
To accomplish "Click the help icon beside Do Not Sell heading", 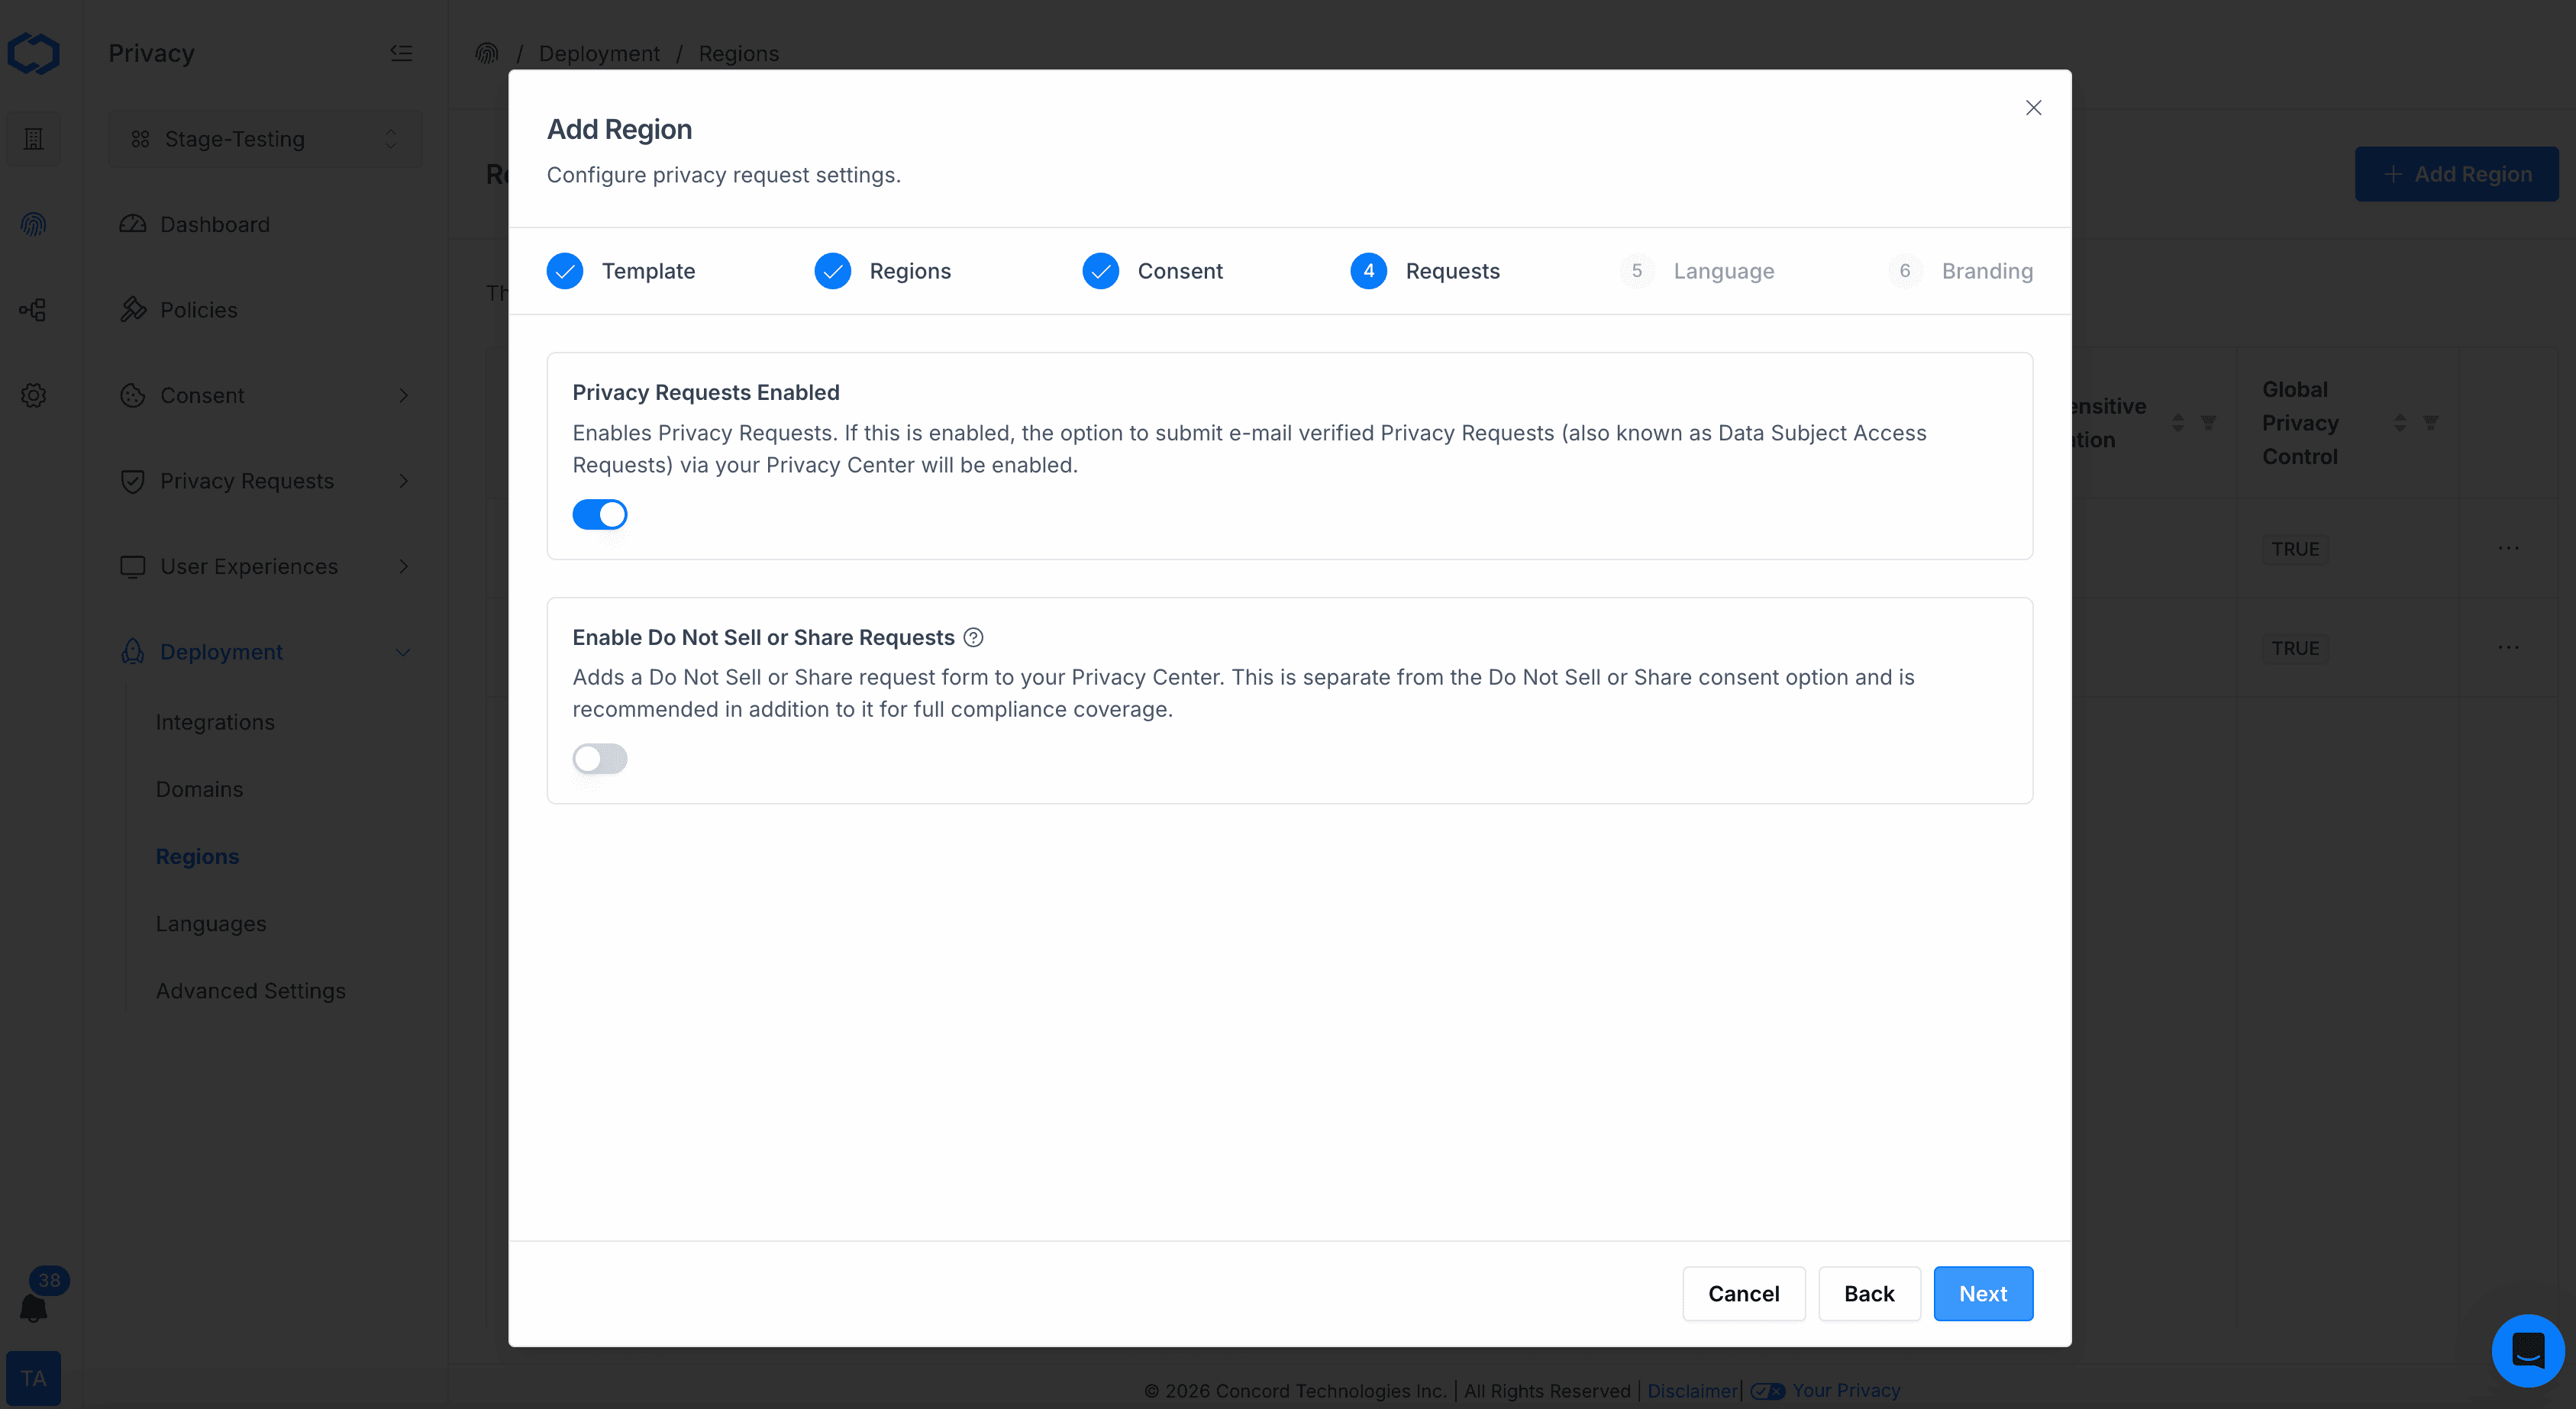I will pyautogui.click(x=973, y=637).
